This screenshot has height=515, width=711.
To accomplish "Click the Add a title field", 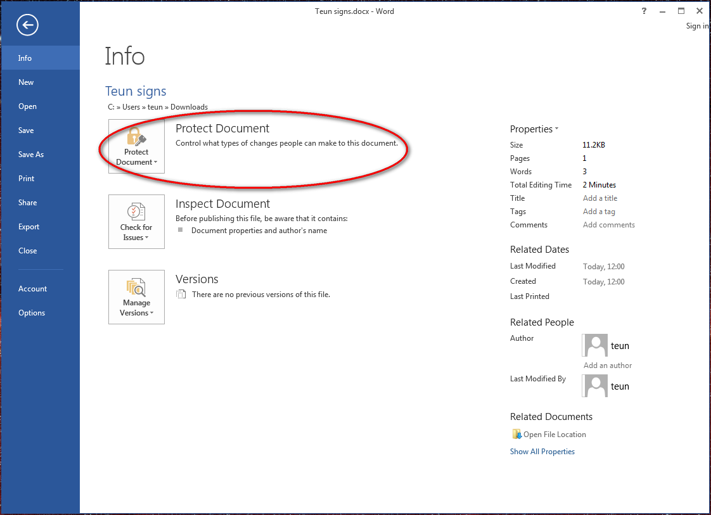I will pyautogui.click(x=600, y=198).
